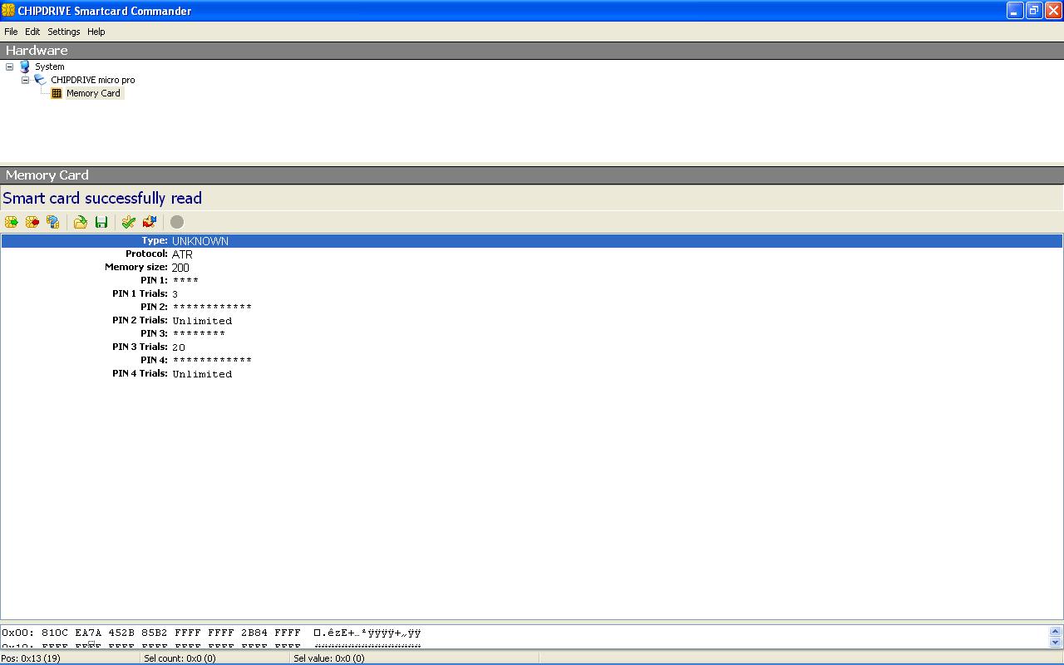Screen dimensions: 1064x665
Task: Click the PIN 3 masked value
Action: tap(199, 334)
